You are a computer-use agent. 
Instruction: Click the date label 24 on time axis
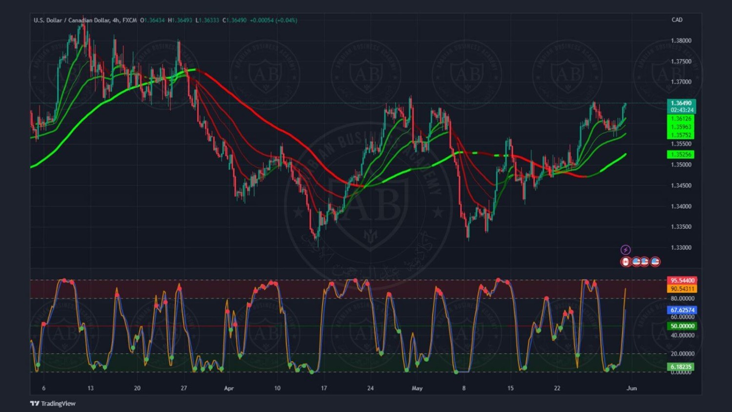370,389
